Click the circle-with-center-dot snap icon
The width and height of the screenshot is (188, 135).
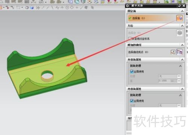(67, 8)
